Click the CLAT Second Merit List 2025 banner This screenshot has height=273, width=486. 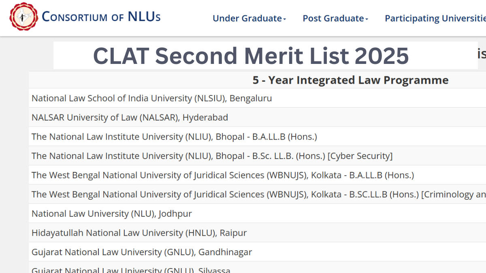click(251, 55)
